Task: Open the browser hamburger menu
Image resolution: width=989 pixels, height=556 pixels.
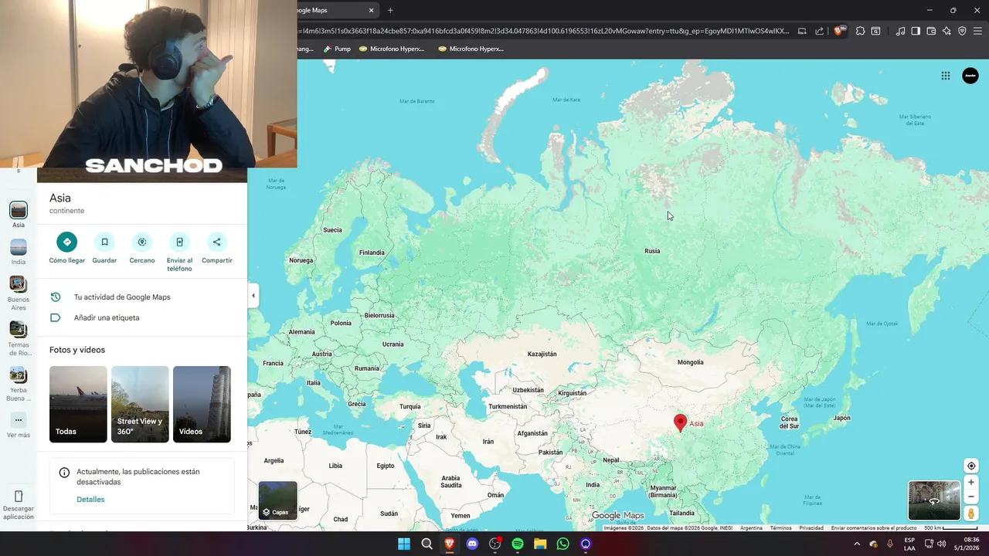Action: pos(977,31)
